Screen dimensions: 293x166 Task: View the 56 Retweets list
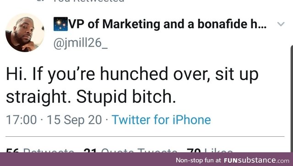[40, 150]
